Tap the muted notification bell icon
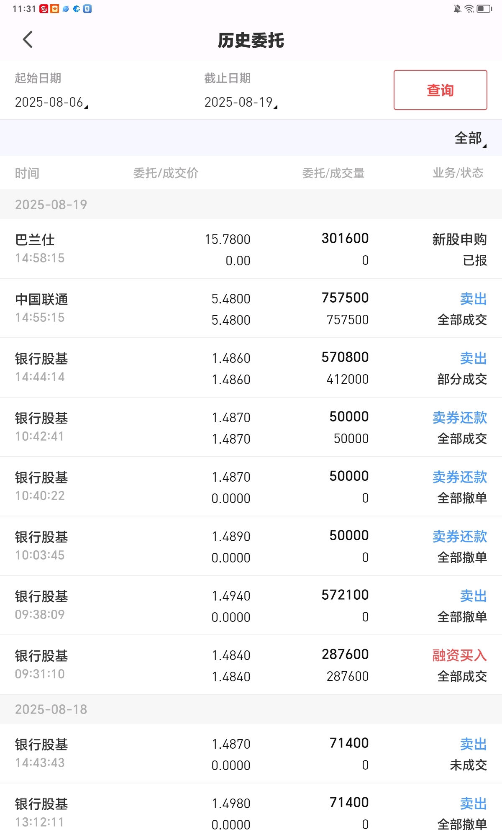502x837 pixels. (458, 9)
